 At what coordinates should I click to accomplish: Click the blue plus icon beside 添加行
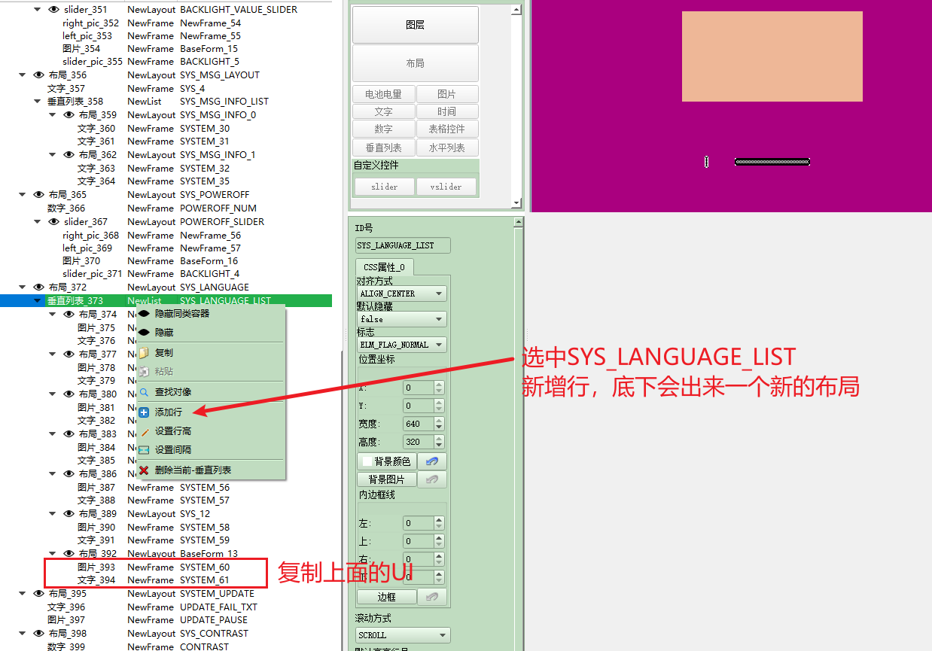coord(144,412)
